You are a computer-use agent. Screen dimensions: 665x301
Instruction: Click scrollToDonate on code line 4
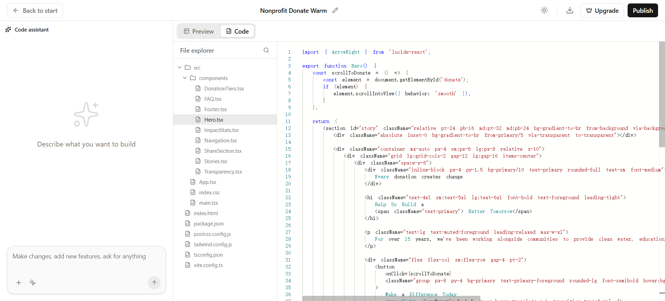[351, 73]
